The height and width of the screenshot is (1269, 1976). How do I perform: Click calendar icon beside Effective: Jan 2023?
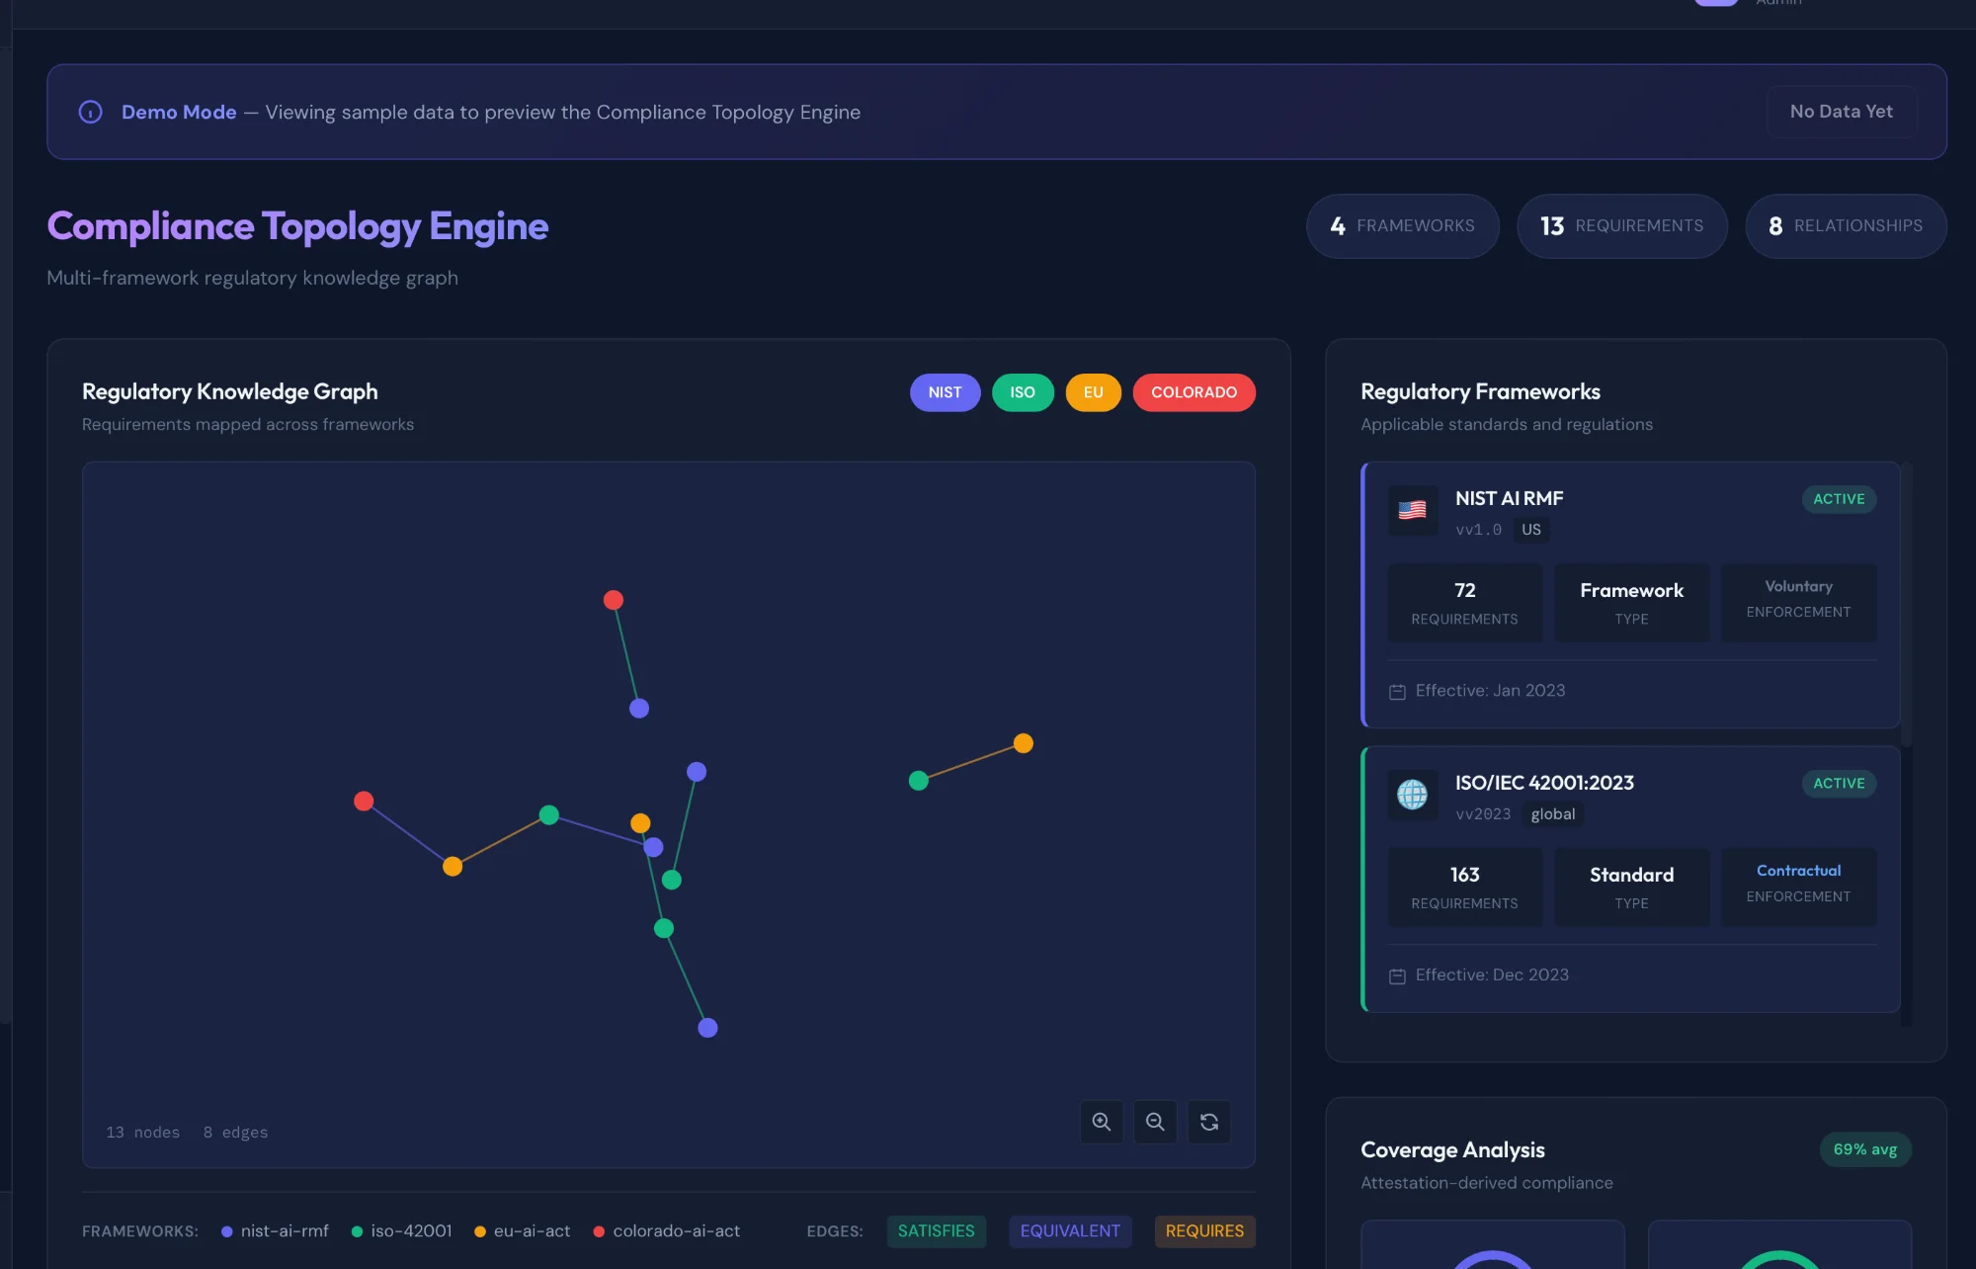click(x=1397, y=692)
